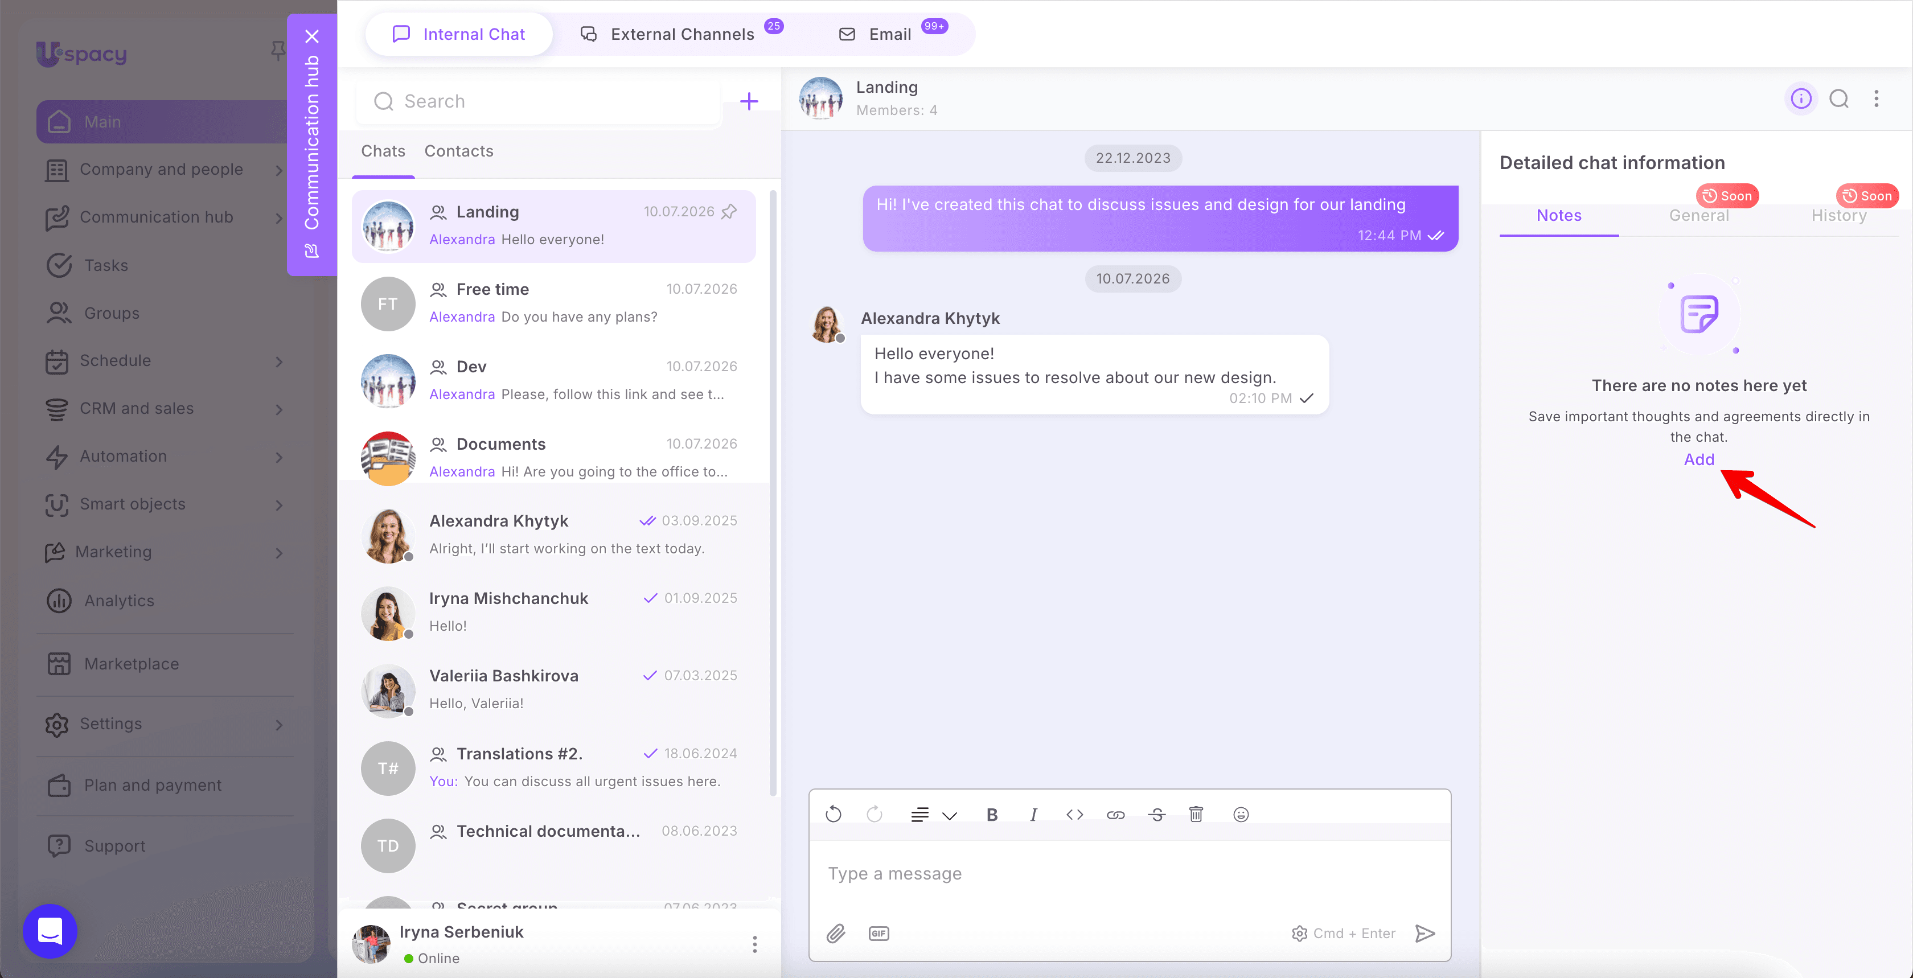
Task: Open the support chat bubble widget
Action: pos(51,931)
